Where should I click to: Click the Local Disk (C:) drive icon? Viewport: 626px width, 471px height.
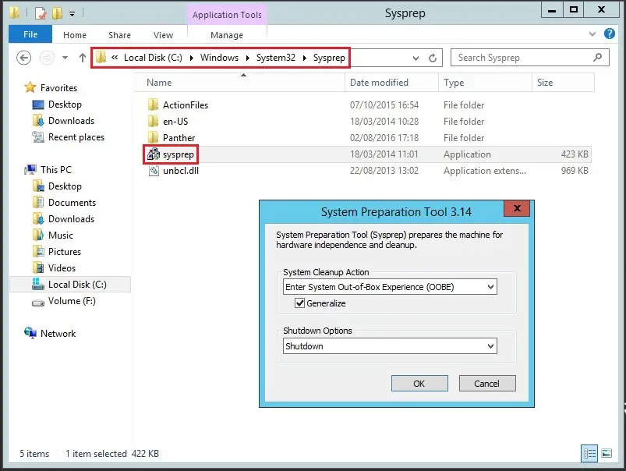(38, 284)
